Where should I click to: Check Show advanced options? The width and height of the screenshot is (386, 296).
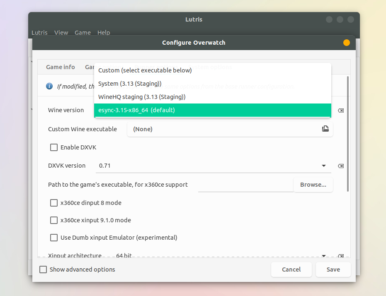pyautogui.click(x=43, y=270)
